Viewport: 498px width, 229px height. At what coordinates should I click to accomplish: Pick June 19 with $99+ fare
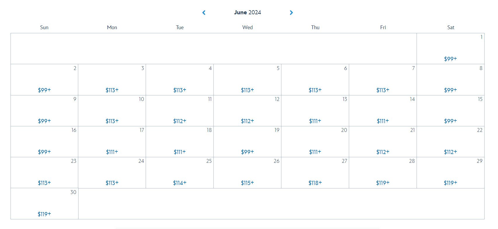tap(247, 141)
